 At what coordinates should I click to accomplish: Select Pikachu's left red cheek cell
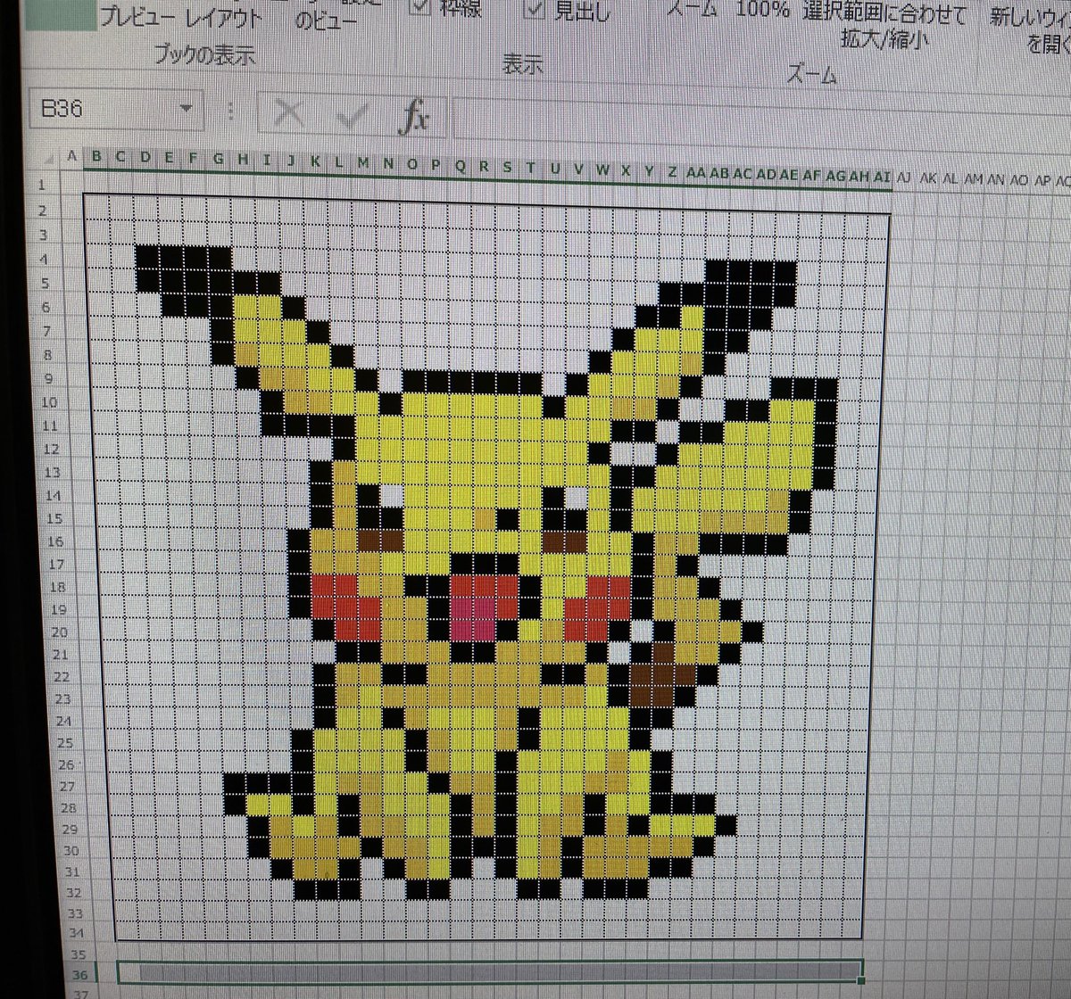[346, 609]
